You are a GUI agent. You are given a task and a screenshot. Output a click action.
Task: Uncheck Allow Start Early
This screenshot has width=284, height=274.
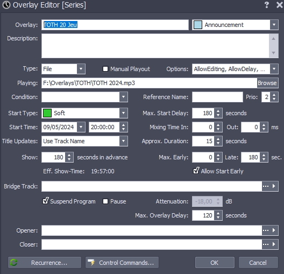point(196,171)
